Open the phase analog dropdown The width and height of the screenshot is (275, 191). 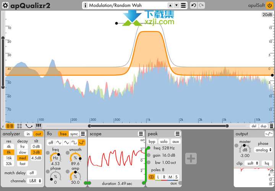[264, 150]
